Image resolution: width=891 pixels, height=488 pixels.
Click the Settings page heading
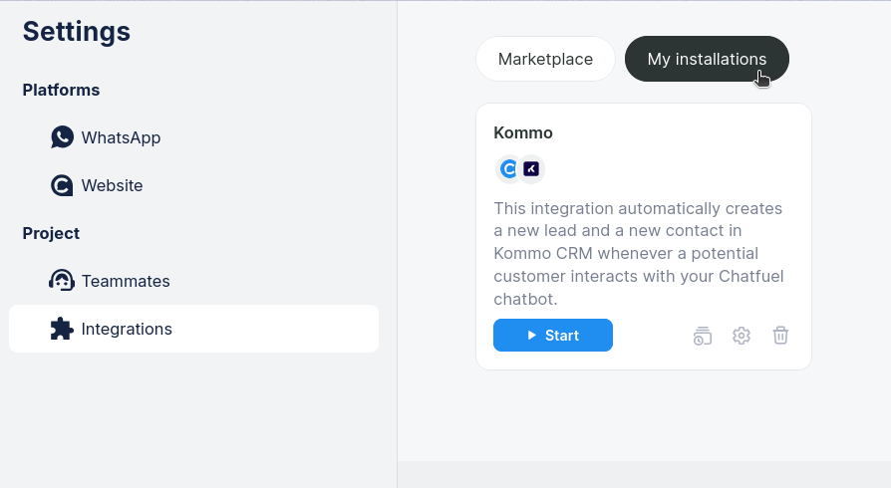77,32
